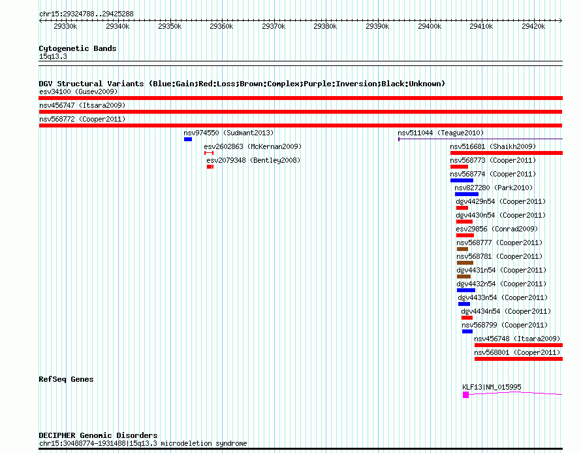Open the nsv568774 (Cooper2011) label
The width and height of the screenshot is (581, 453).
point(493,174)
